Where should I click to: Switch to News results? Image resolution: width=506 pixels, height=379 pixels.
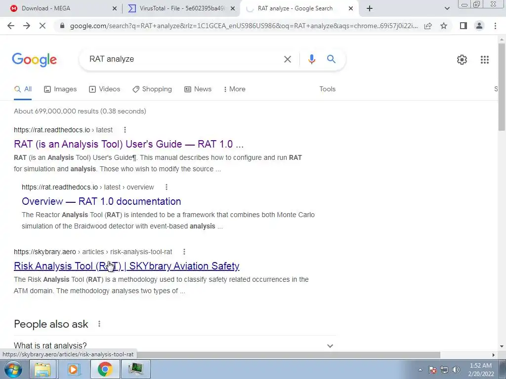(198, 89)
